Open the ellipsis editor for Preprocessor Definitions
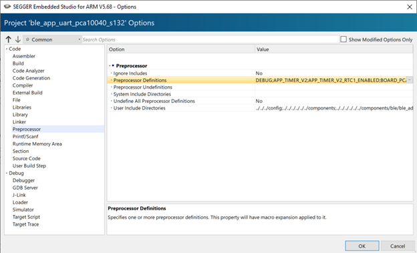The width and height of the screenshot is (417, 253). click(410, 79)
